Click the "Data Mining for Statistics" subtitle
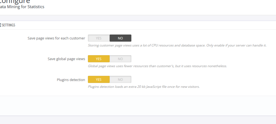Image resolution: width=276 pixels, height=124 pixels. [x=22, y=7]
